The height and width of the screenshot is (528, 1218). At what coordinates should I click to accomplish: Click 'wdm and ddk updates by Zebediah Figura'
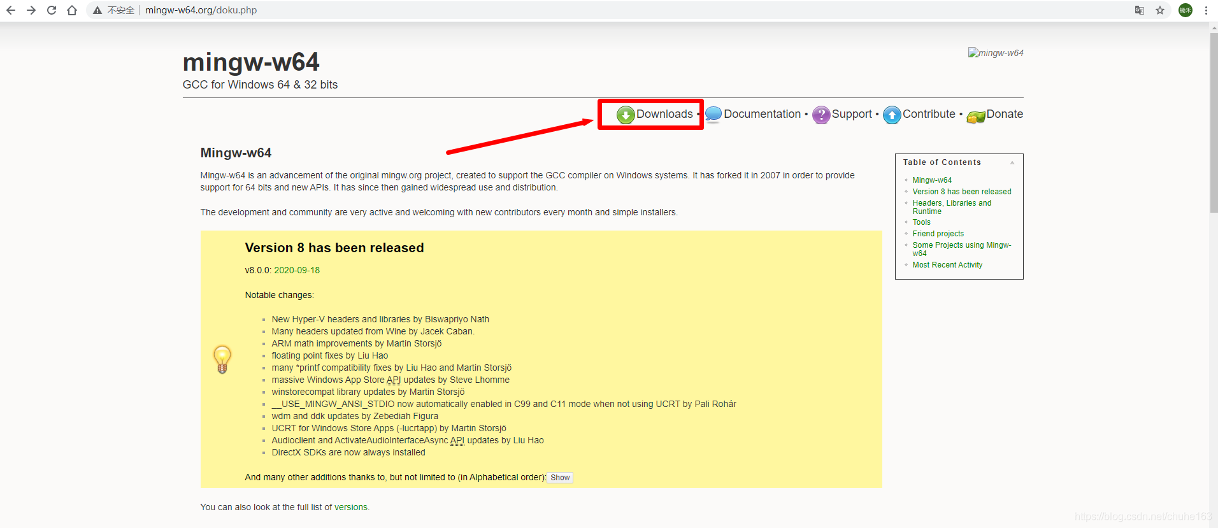(x=355, y=416)
